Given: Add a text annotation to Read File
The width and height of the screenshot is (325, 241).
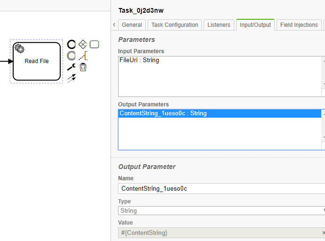Looking at the screenshot, I should tap(83, 56).
